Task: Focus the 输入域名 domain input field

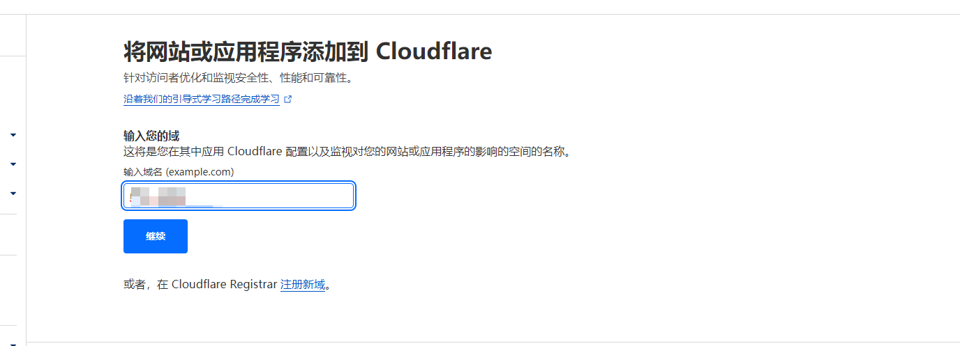Action: tap(239, 196)
